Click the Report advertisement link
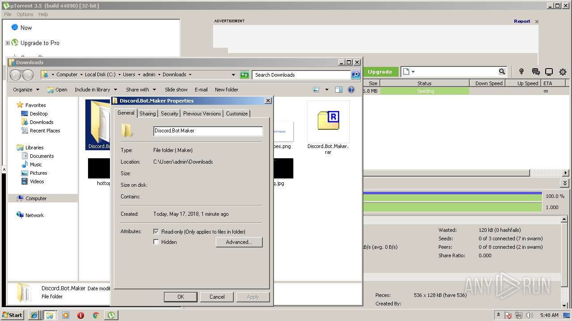 point(522,21)
